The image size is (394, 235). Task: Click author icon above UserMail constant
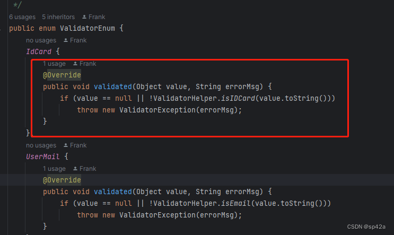(66, 145)
